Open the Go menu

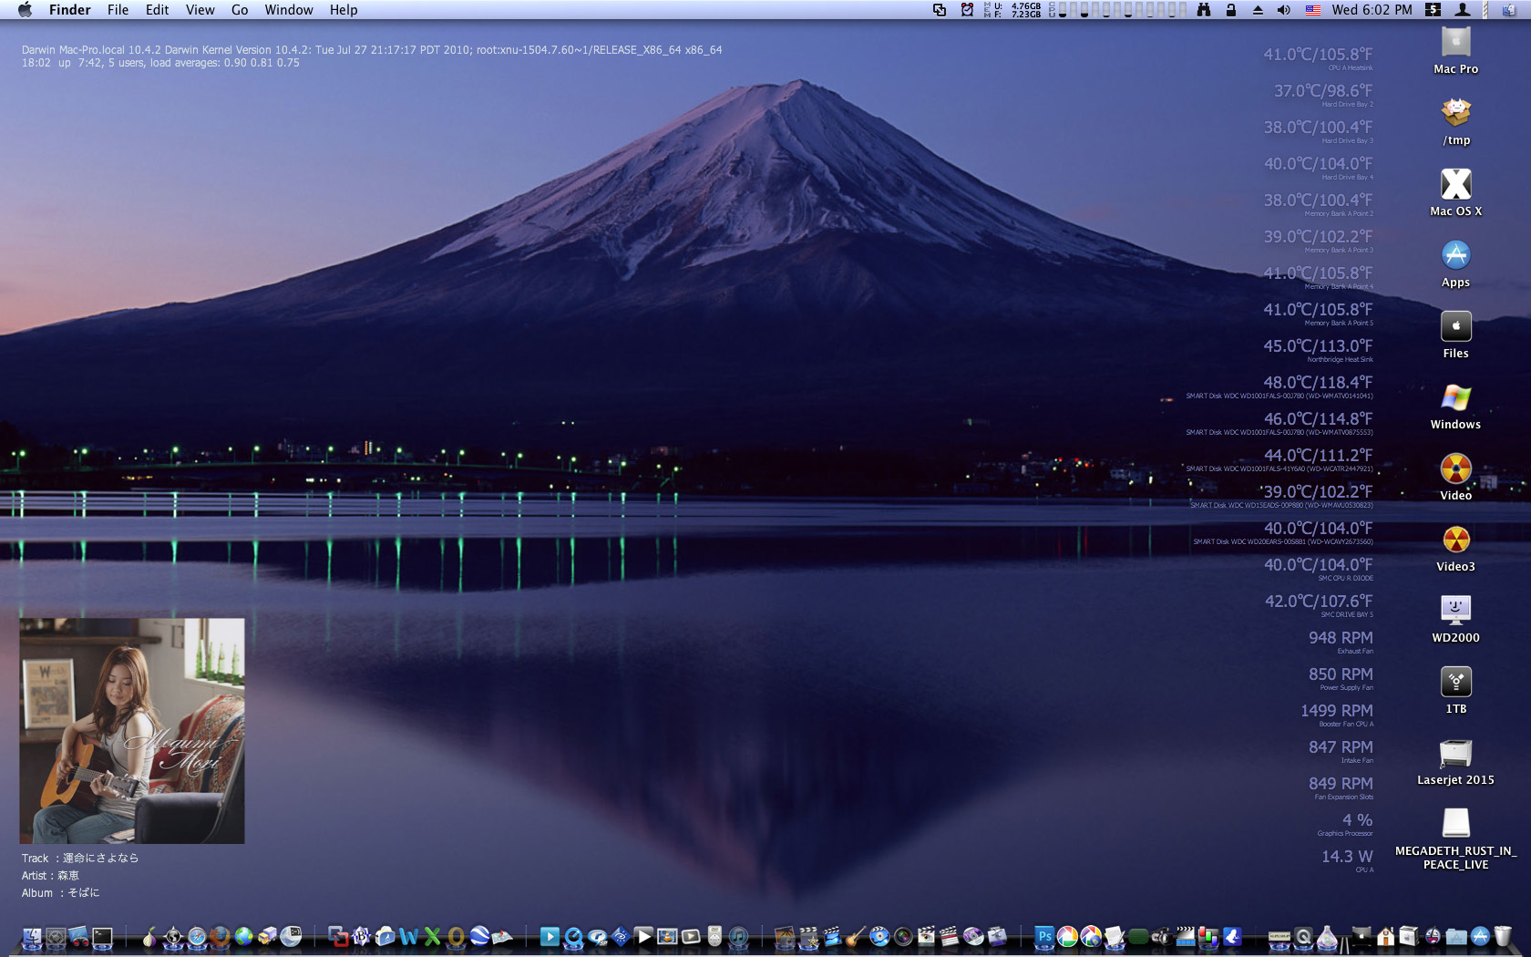[x=240, y=10]
